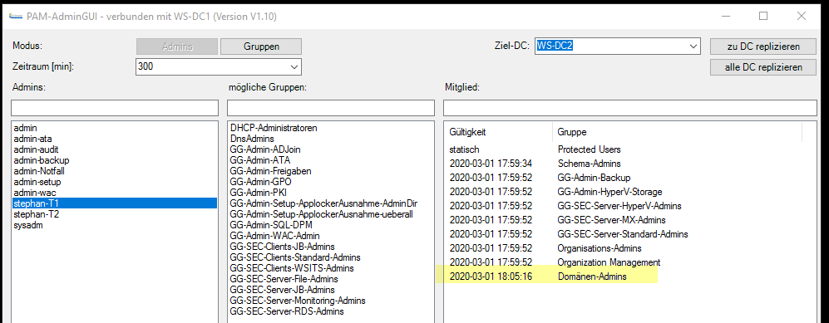
Task: Select admin-wac in the Admins list
Action: coord(114,193)
